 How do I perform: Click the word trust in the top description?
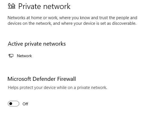coord(104,18)
